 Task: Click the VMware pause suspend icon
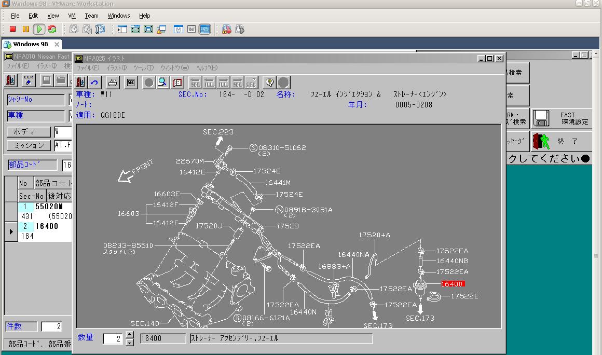point(26,30)
